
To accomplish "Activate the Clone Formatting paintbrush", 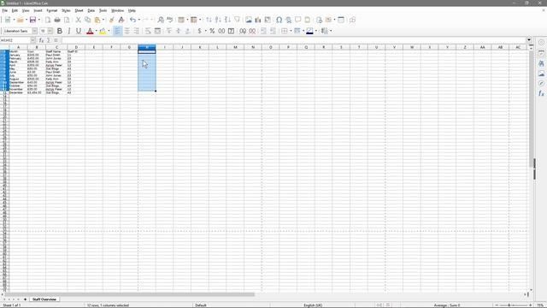I will (x=112, y=20).
